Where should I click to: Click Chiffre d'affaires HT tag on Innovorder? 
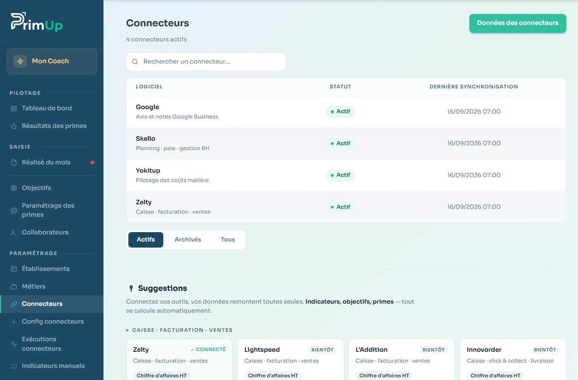496,376
